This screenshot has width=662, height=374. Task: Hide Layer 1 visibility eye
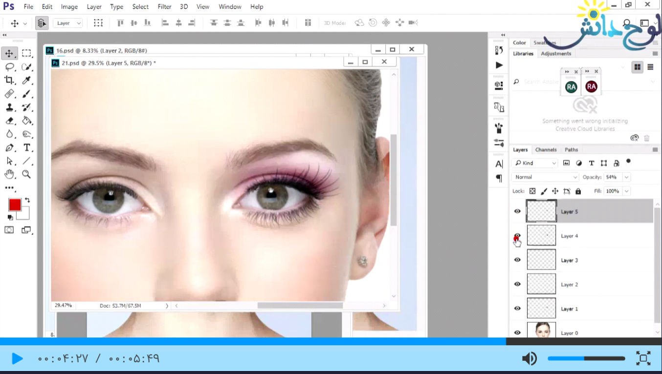517,308
